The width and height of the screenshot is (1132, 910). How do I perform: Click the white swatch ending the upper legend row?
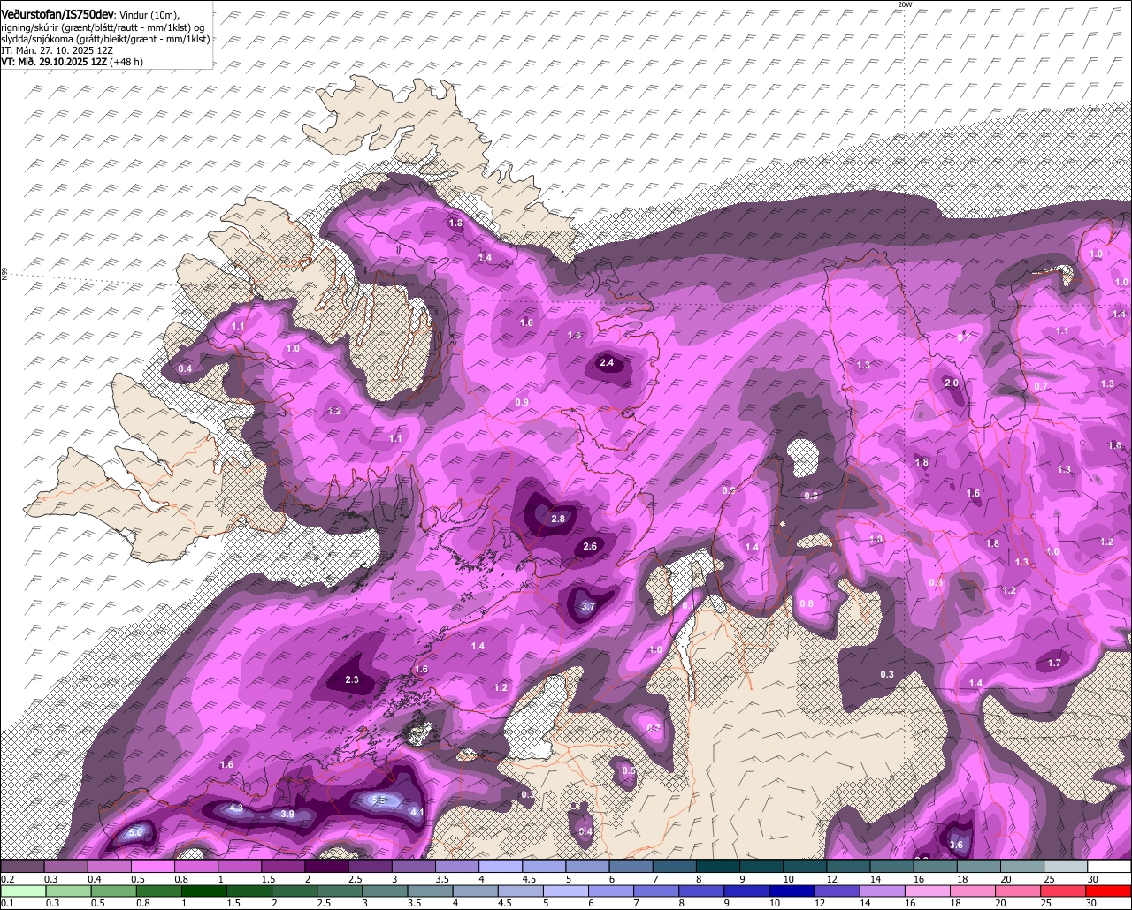click(1110, 866)
